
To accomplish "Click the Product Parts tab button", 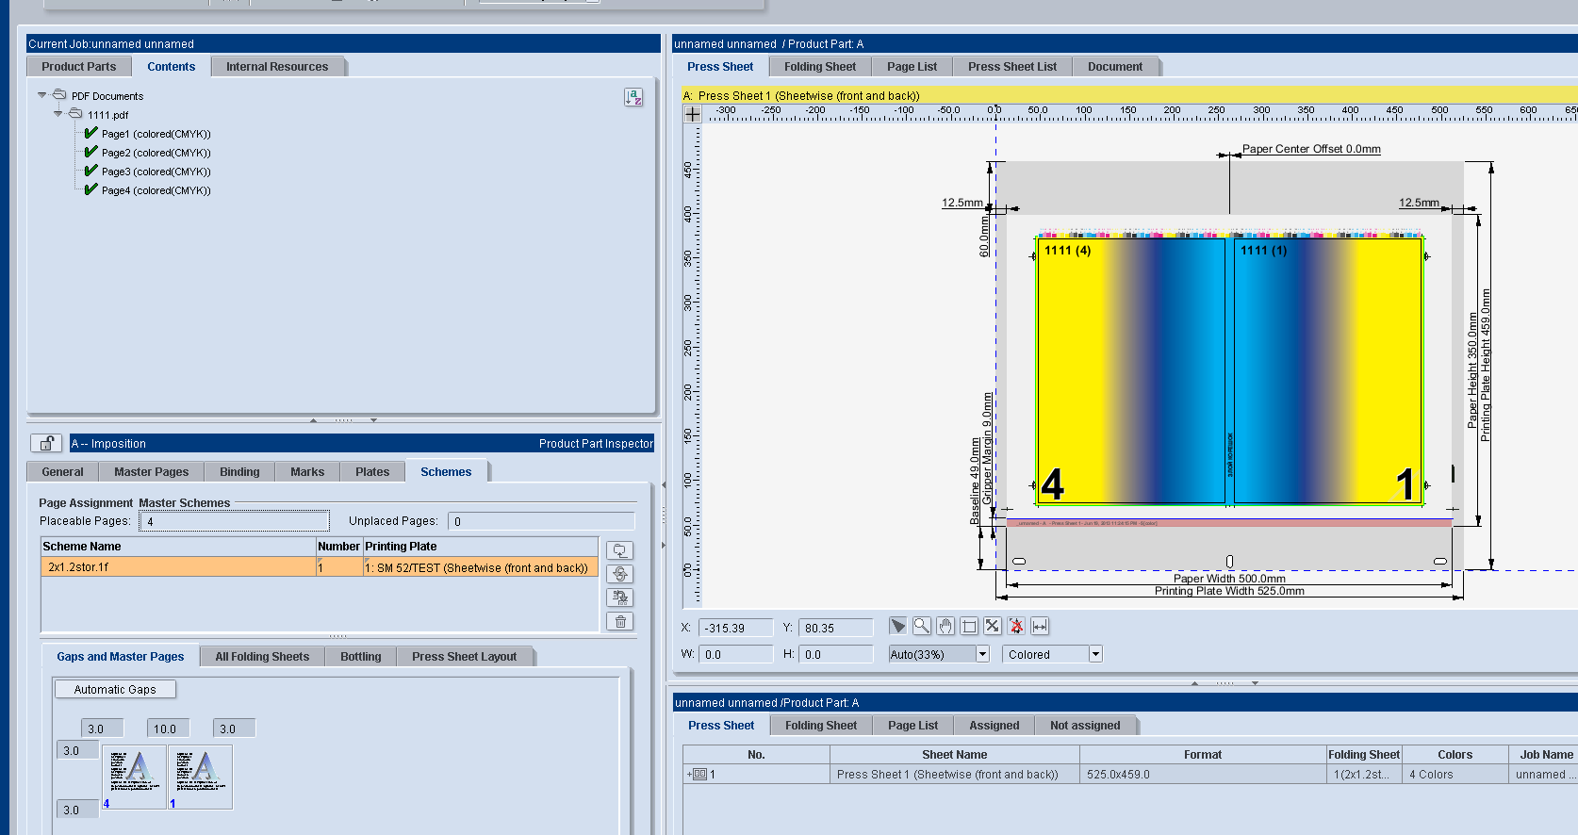I will click(x=79, y=67).
